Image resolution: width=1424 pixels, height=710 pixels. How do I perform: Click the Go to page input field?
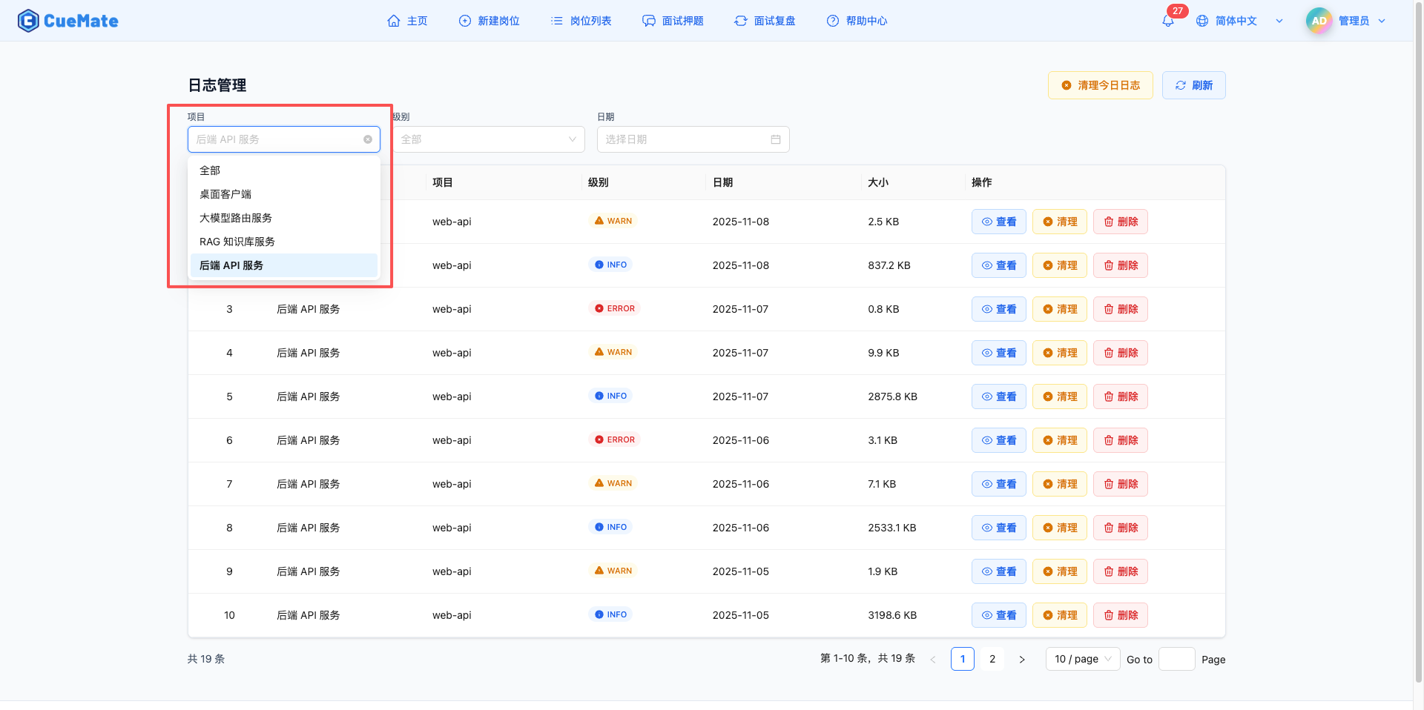(x=1176, y=659)
